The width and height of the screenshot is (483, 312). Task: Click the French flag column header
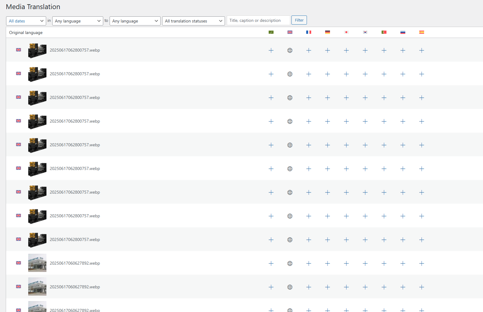coord(309,32)
